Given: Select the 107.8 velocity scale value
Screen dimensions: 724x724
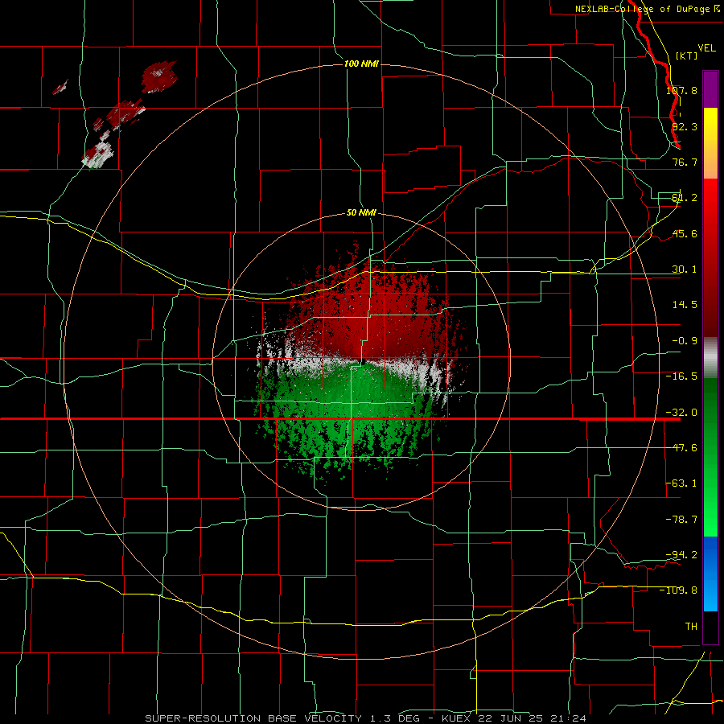Looking at the screenshot, I should pyautogui.click(x=682, y=90).
